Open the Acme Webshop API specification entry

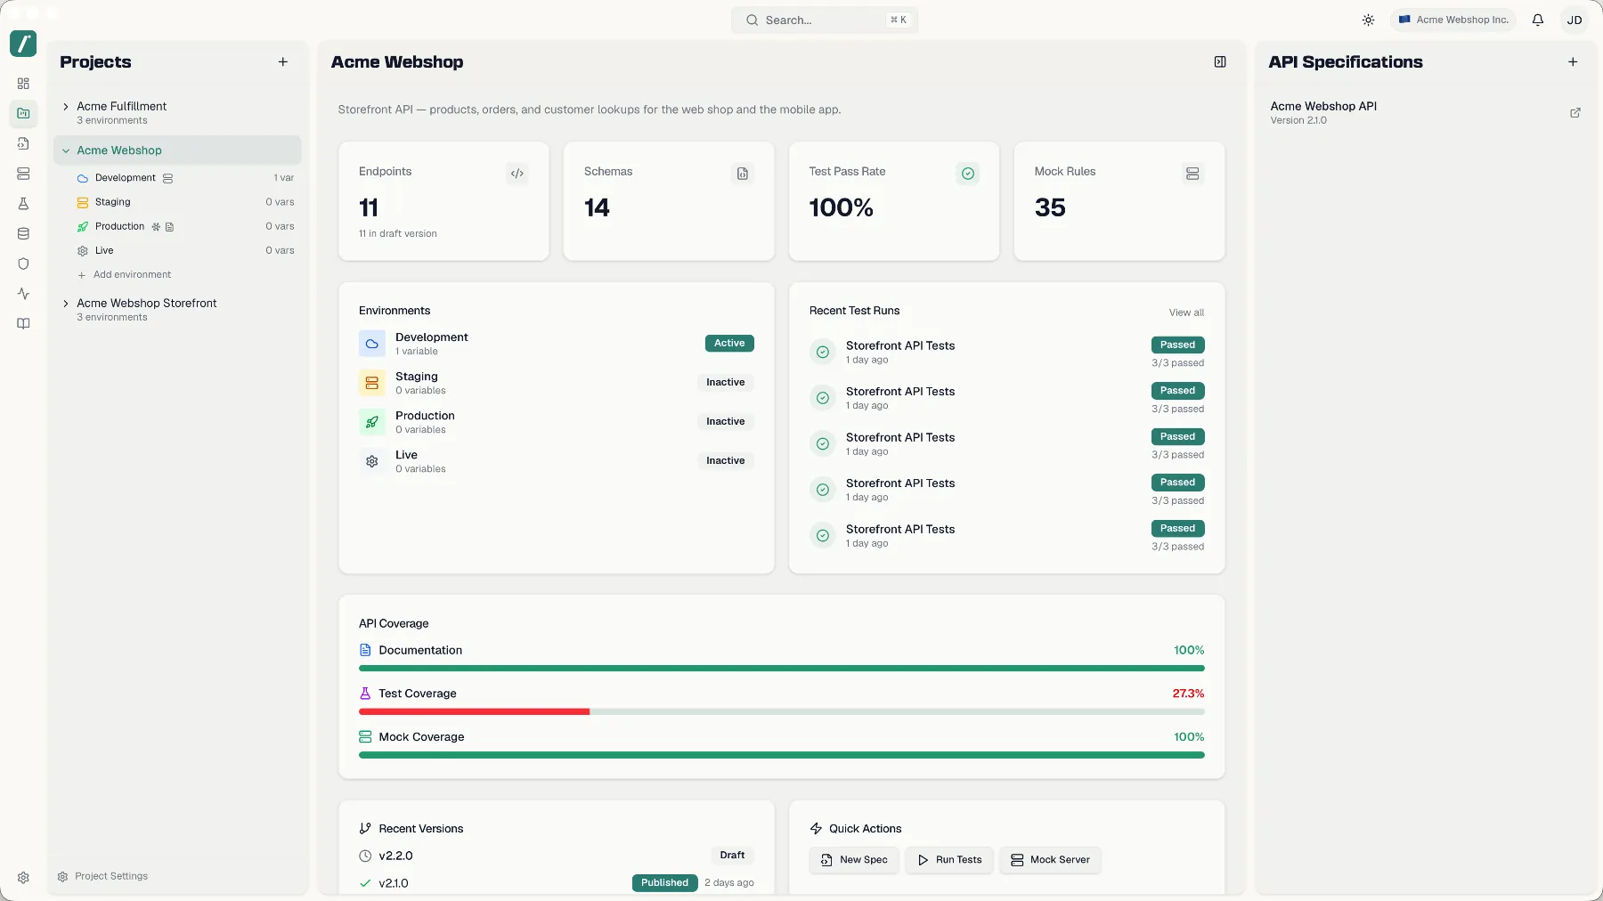point(1425,113)
